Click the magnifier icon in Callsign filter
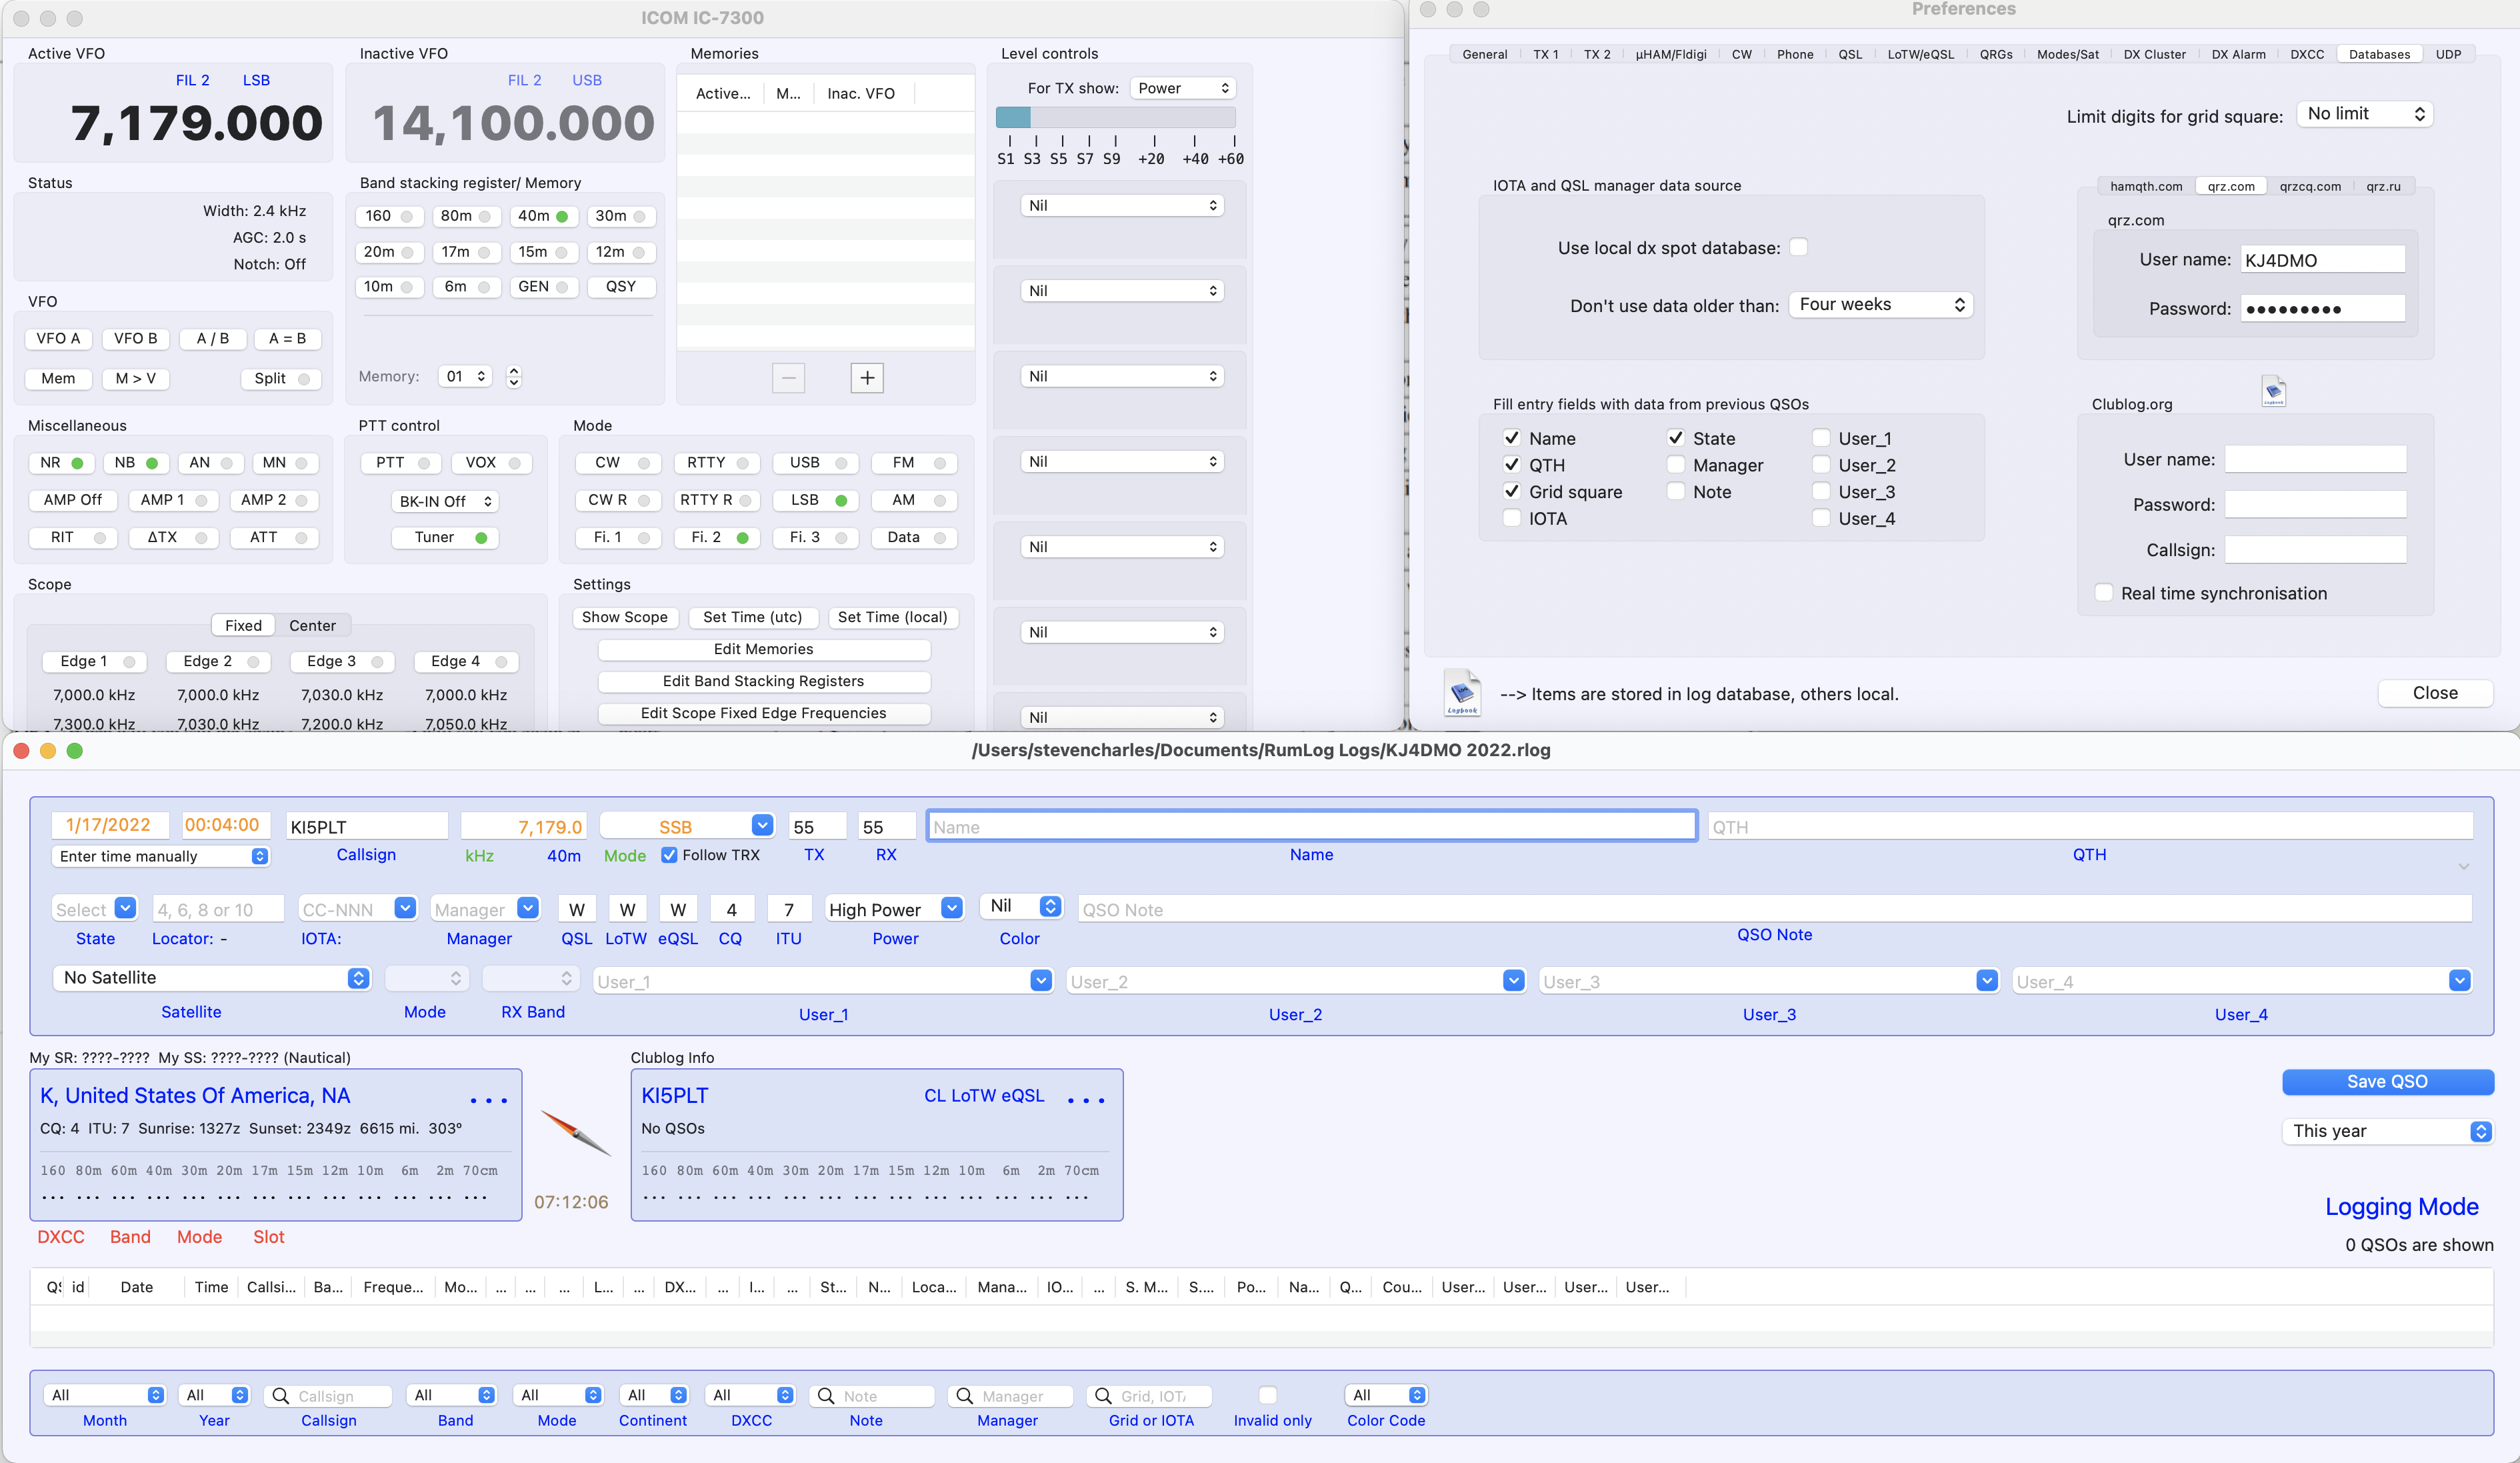The image size is (2520, 1463). coord(281,1395)
